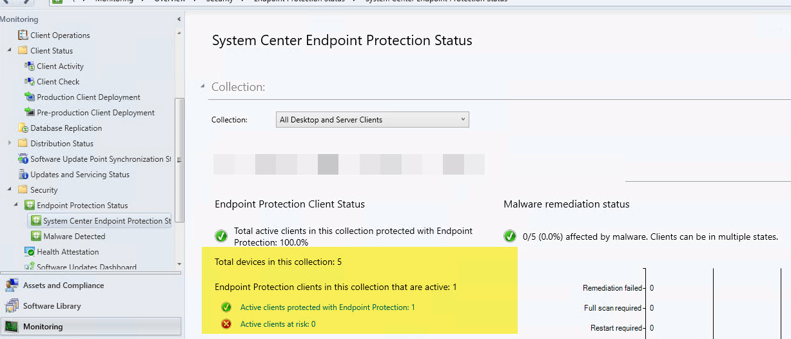
Task: Open Active clients at risk link
Action: click(278, 324)
